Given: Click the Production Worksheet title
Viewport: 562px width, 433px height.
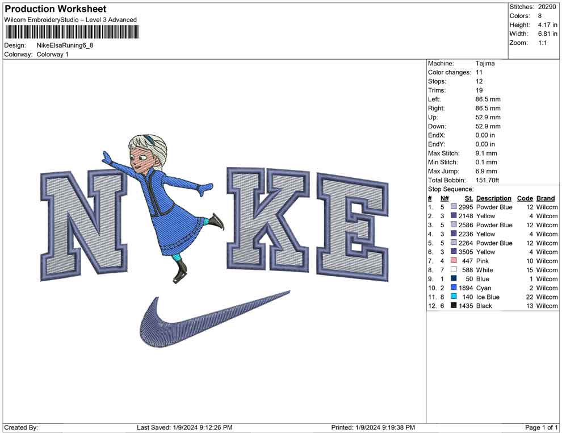Looking at the screenshot, I should (x=56, y=9).
